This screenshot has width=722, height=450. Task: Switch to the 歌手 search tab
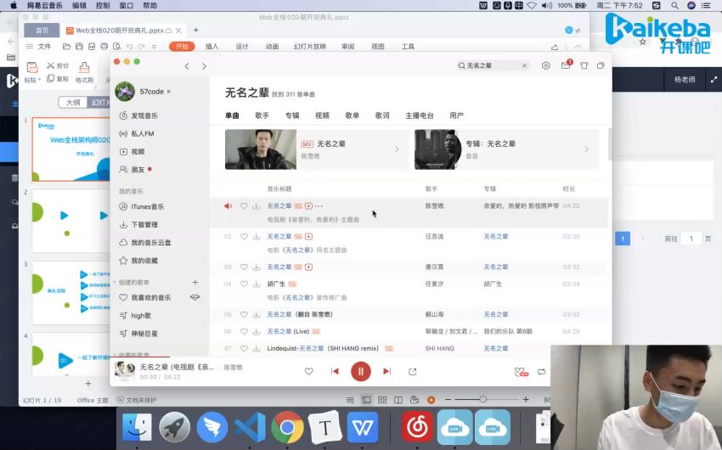click(x=262, y=115)
